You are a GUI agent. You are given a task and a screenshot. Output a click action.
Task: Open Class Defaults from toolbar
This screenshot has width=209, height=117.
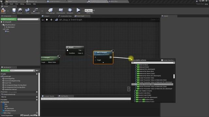61,11
